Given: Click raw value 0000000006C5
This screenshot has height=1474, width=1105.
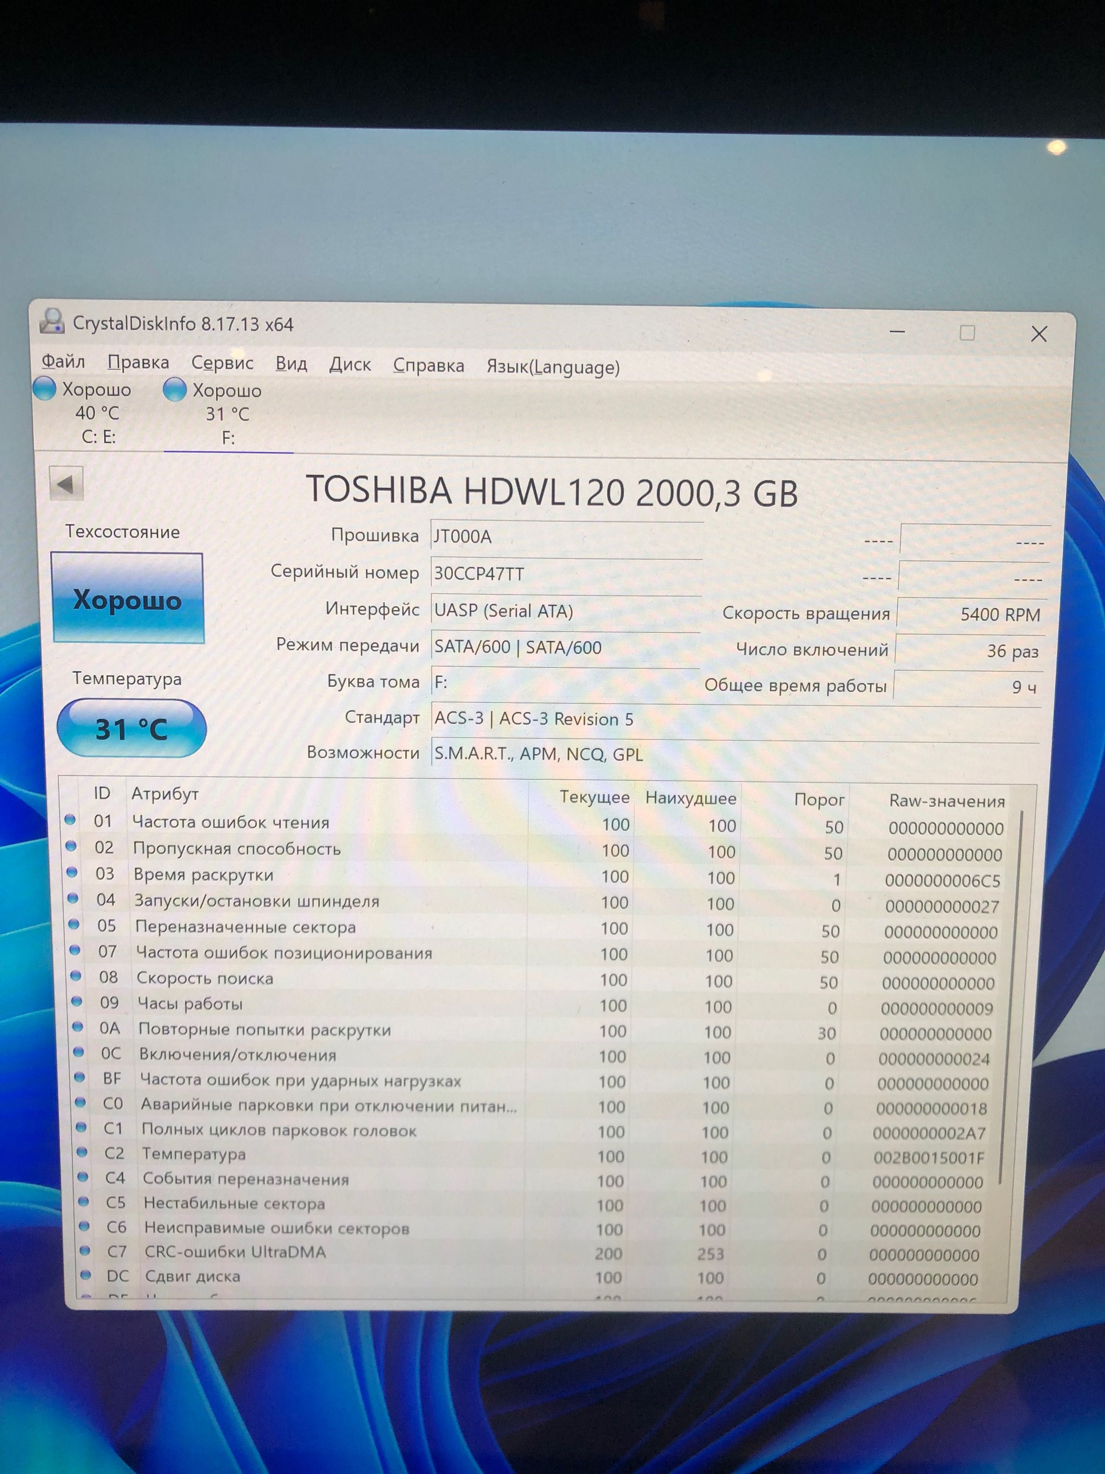Looking at the screenshot, I should [942, 880].
